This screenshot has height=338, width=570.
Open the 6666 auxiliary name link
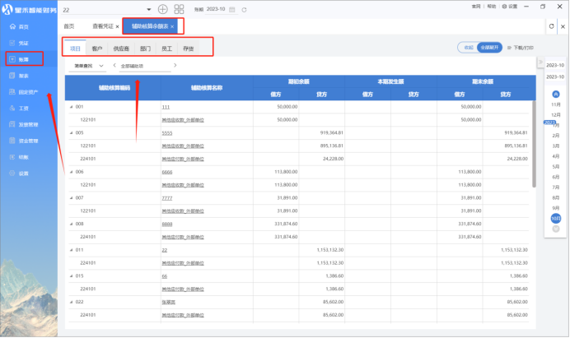166,173
